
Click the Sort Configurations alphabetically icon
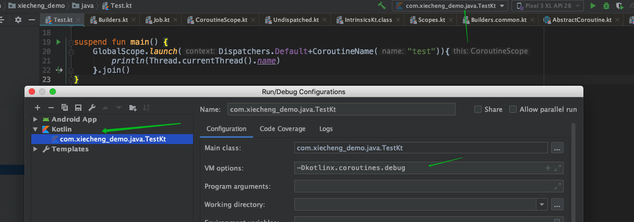pyautogui.click(x=147, y=108)
